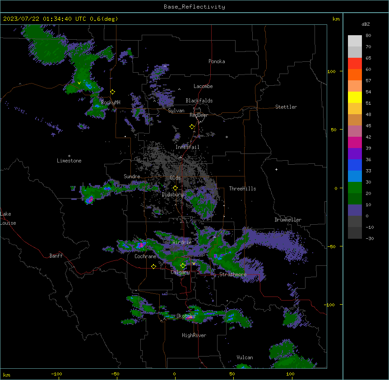
Task: Click the ThreeHills label
Action: coord(242,189)
